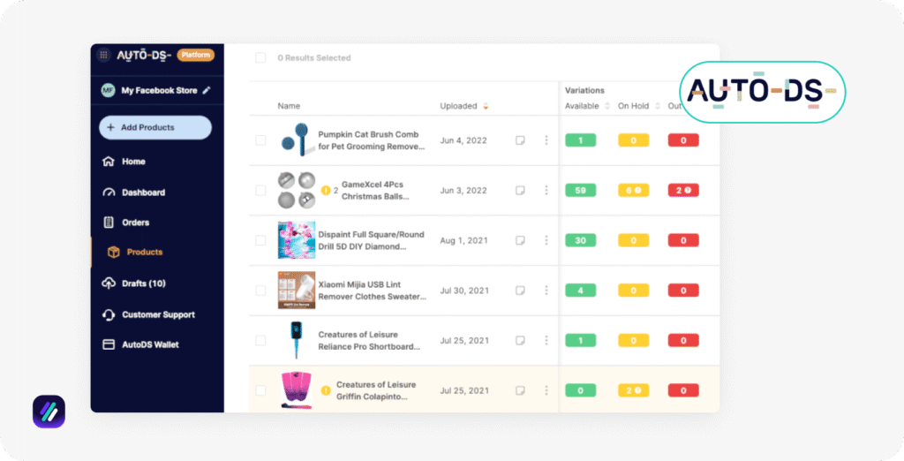Toggle the select-all checkbox beside Results Selected

click(260, 58)
